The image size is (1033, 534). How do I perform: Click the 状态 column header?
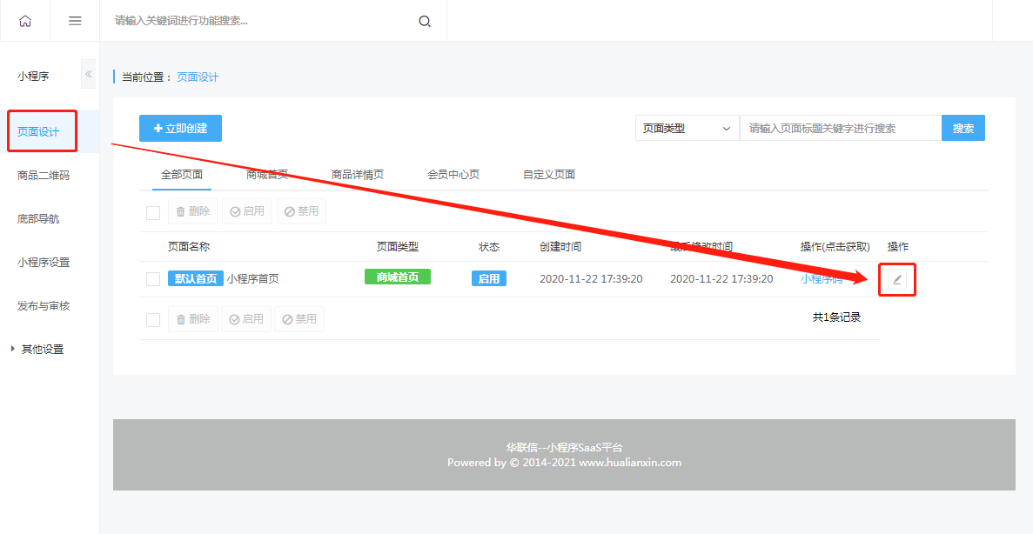(489, 247)
